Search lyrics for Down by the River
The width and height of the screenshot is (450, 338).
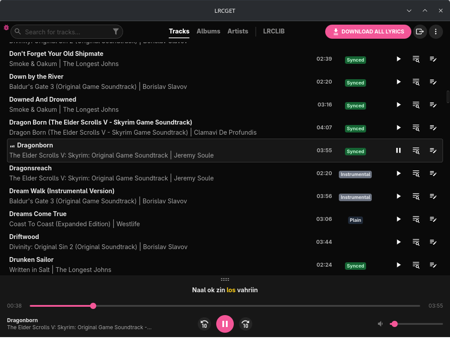[x=416, y=82]
